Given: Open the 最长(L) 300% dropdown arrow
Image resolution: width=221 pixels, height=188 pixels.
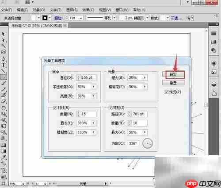Looking at the screenshot, I should click(x=93, y=123).
